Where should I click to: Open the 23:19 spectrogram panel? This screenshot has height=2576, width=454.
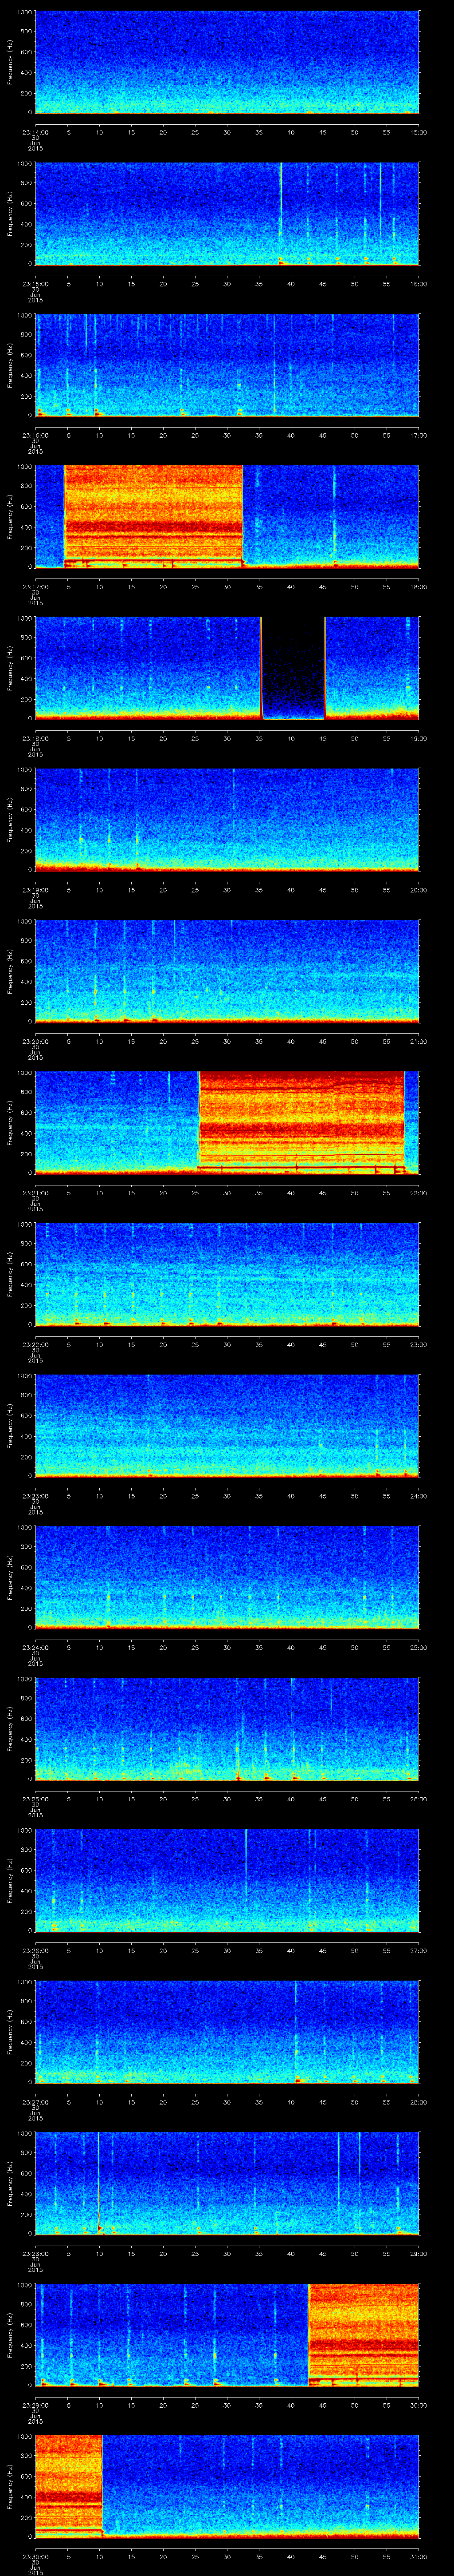pyautogui.click(x=227, y=819)
